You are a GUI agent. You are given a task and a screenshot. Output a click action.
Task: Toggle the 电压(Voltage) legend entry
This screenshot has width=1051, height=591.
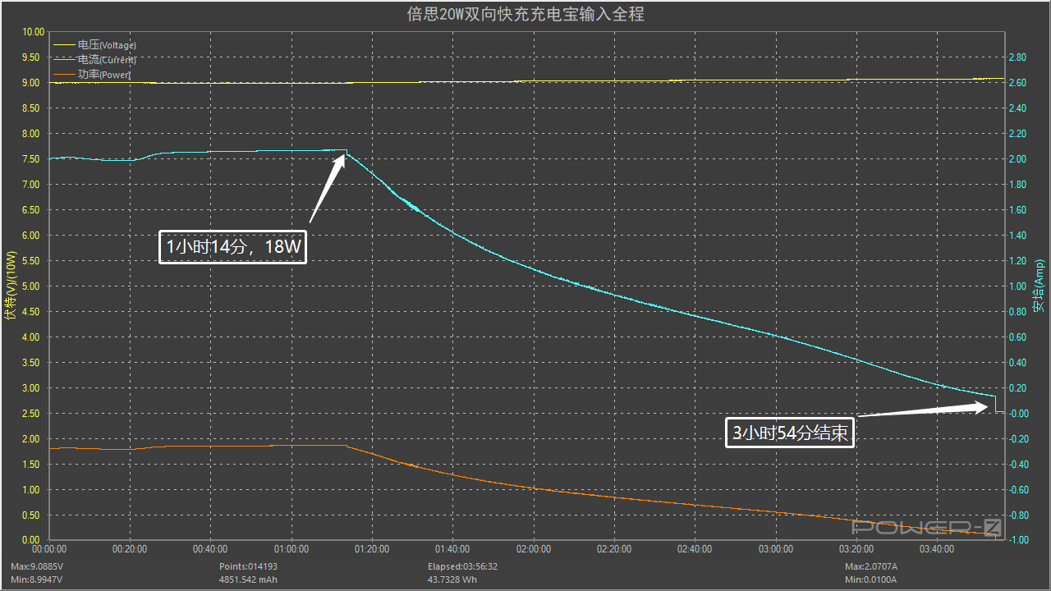coord(107,45)
